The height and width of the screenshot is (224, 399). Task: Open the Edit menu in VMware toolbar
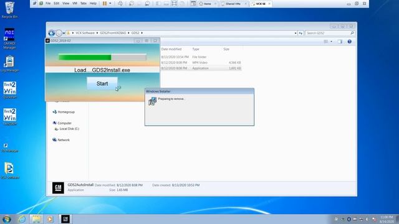[x=57, y=4]
